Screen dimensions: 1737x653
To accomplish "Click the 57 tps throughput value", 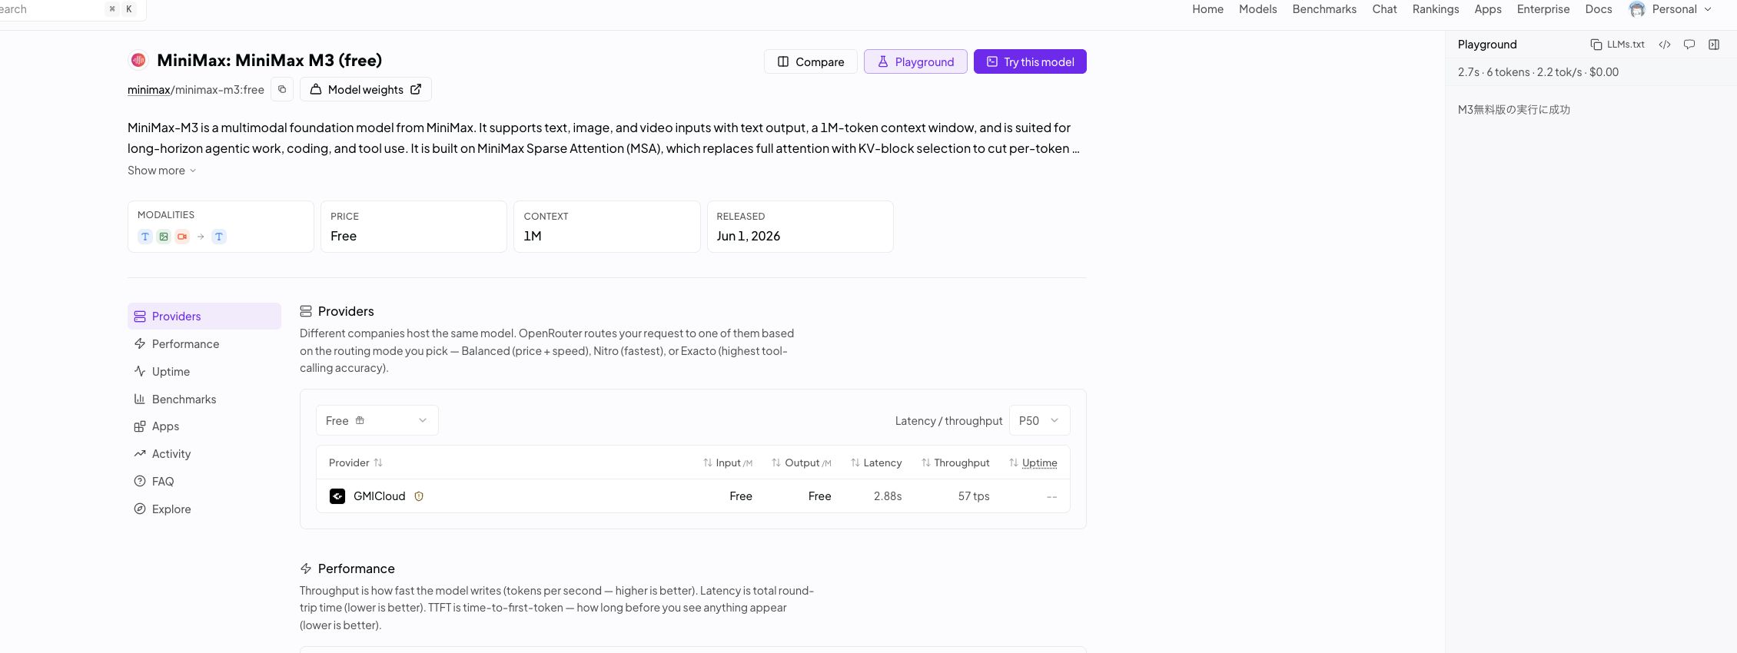I will click(974, 496).
